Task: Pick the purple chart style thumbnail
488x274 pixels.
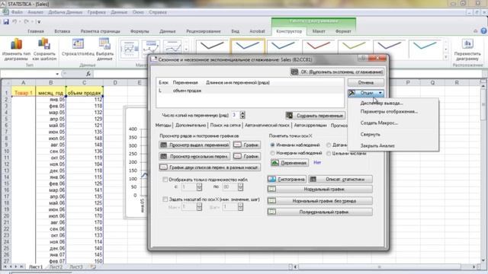Action: pyautogui.click(x=389, y=47)
